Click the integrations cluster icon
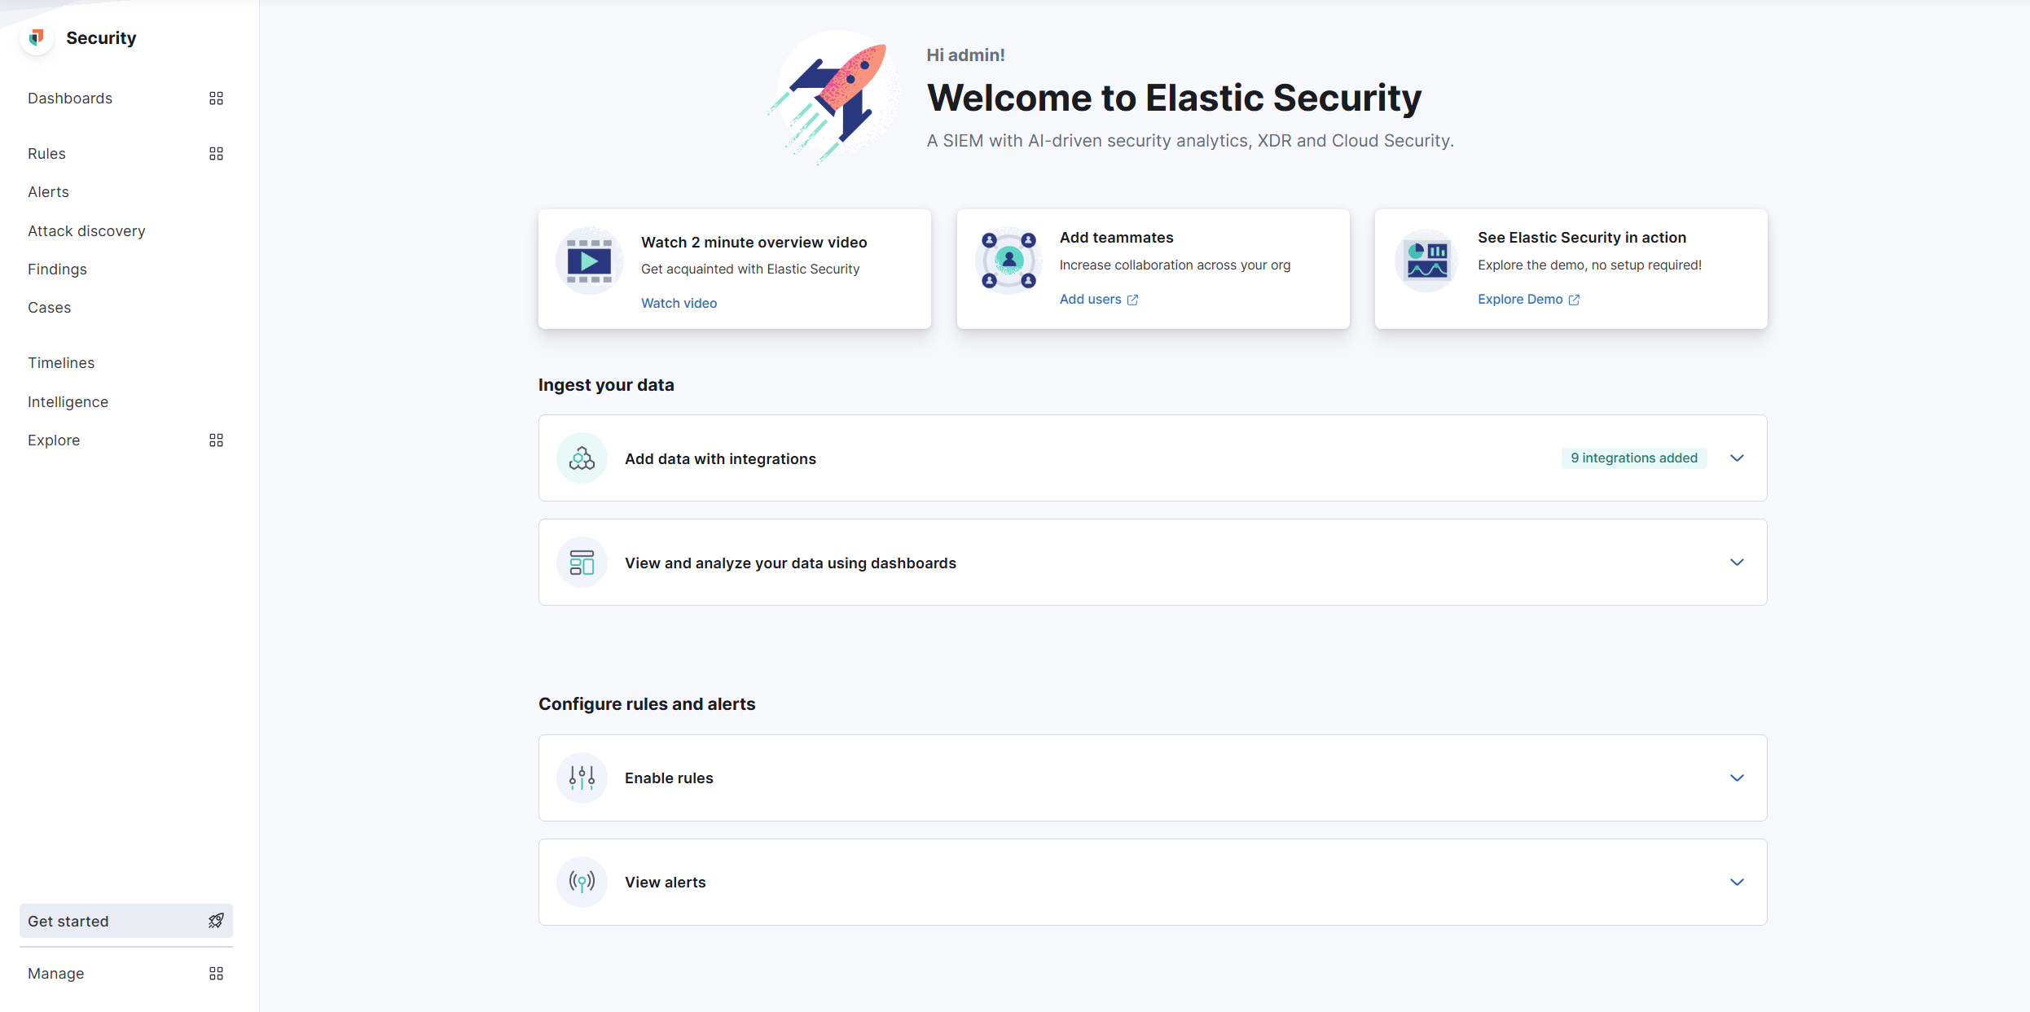This screenshot has height=1012, width=2030. click(582, 458)
